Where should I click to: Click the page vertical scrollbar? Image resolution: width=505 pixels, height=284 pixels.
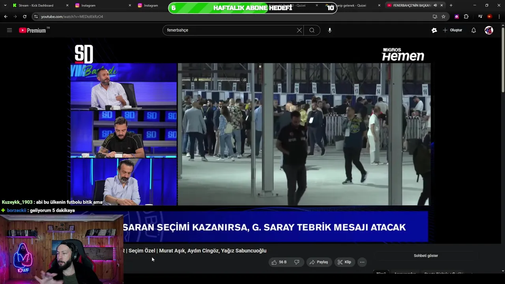tap(503, 59)
